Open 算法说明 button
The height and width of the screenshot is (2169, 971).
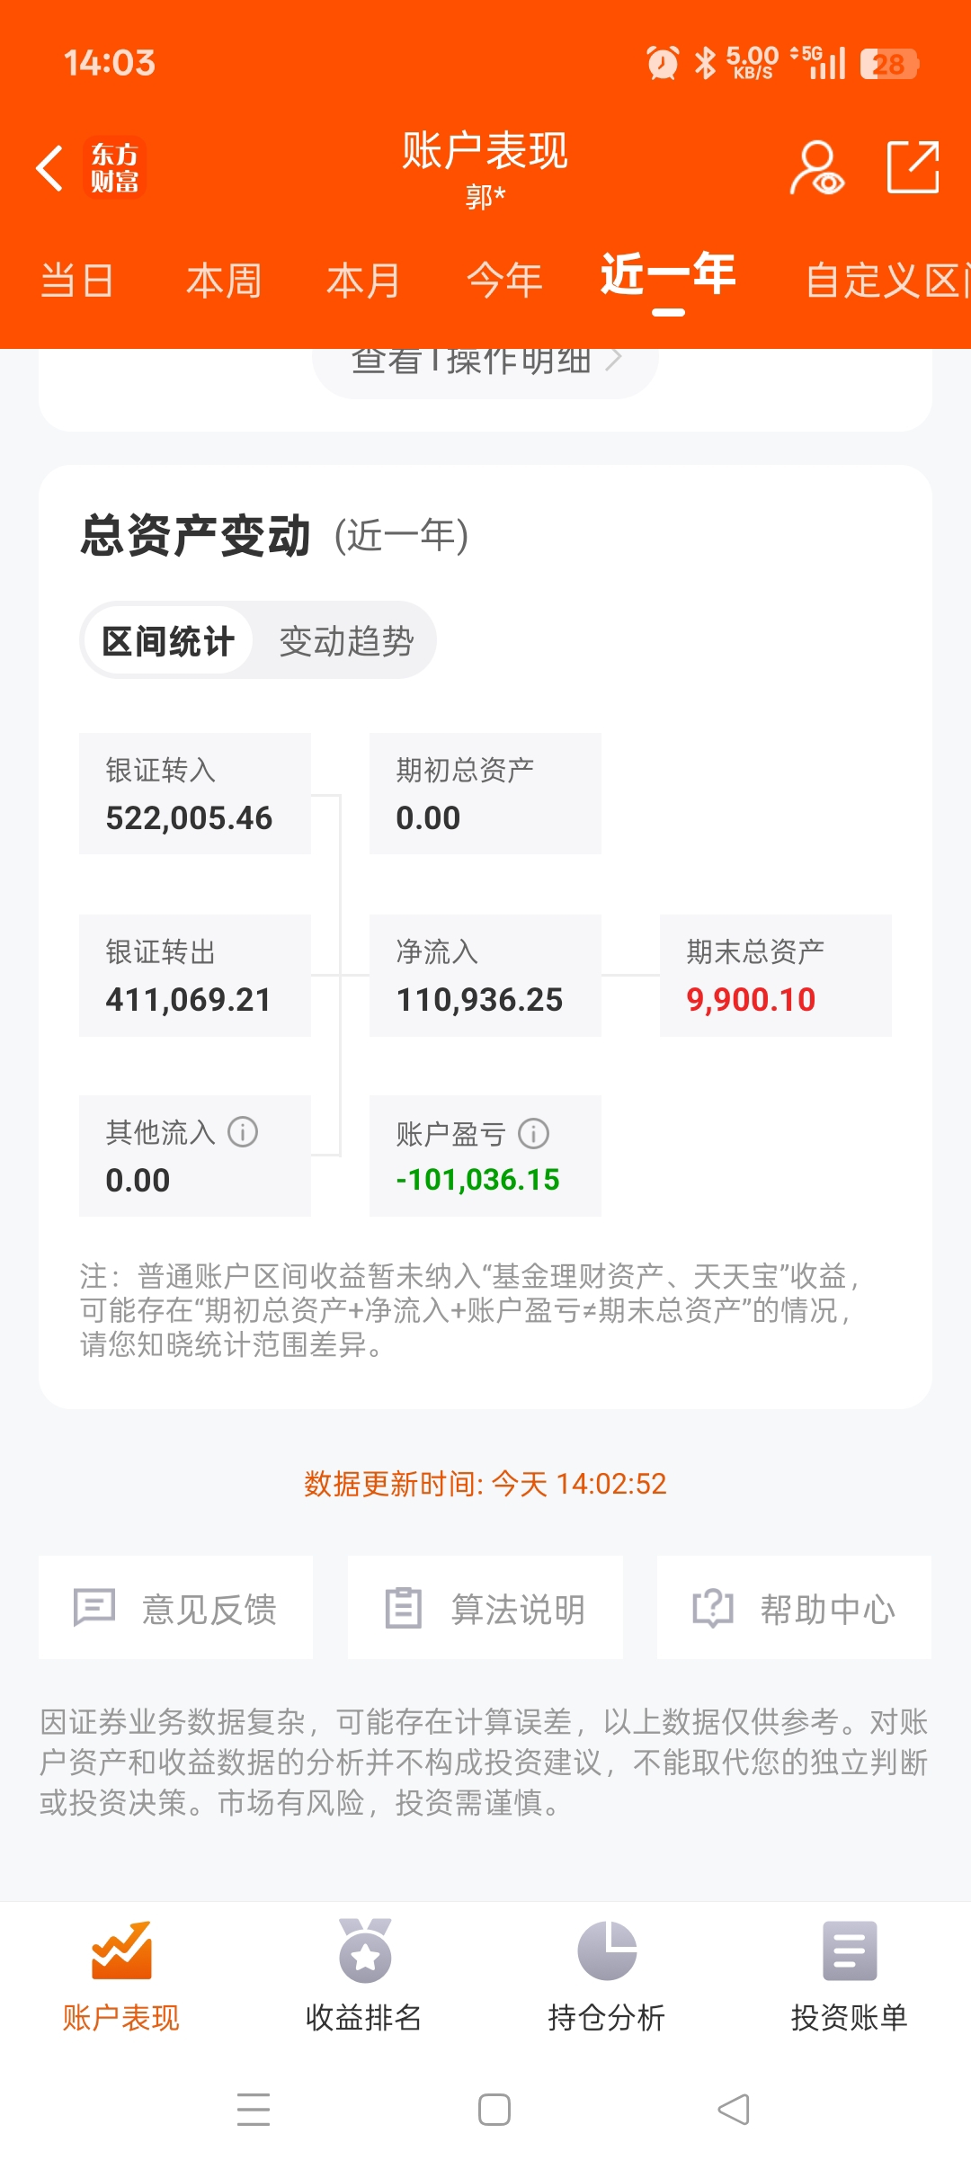coord(485,1608)
